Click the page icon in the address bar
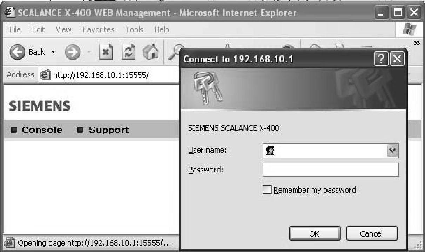425x252 pixels. (45, 75)
